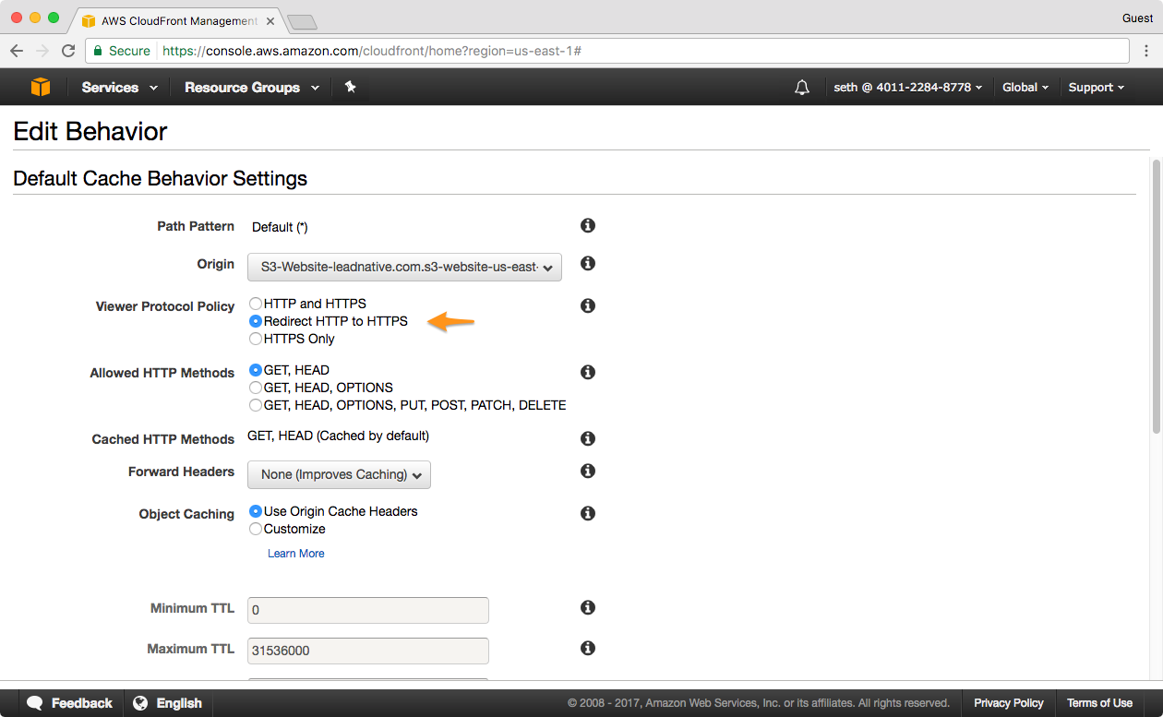The height and width of the screenshot is (717, 1163).
Task: Open the notifications bell icon
Action: pyautogui.click(x=802, y=87)
